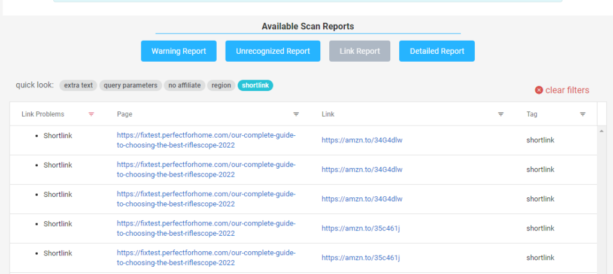613x274 pixels.
Task: Select Shortlink problem text in first row
Action: point(58,136)
